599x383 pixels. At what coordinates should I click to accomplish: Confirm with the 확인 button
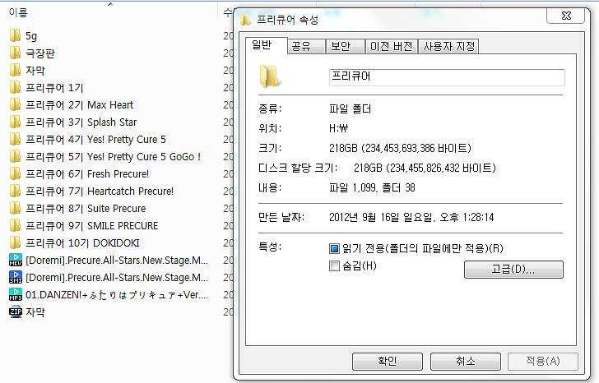pyautogui.click(x=388, y=362)
